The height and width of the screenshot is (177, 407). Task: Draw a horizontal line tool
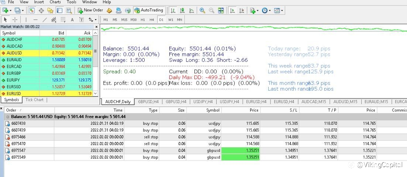[35, 20]
